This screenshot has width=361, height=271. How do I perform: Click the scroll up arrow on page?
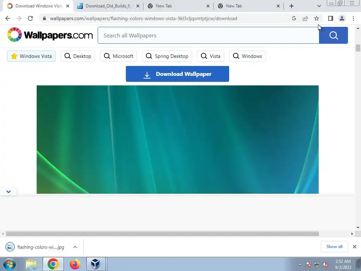click(x=358, y=28)
